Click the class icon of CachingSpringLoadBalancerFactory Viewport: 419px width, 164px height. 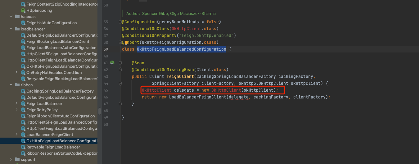23,91
